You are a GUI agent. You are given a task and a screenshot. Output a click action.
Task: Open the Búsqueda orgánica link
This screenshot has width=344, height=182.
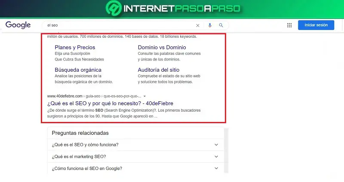point(78,70)
